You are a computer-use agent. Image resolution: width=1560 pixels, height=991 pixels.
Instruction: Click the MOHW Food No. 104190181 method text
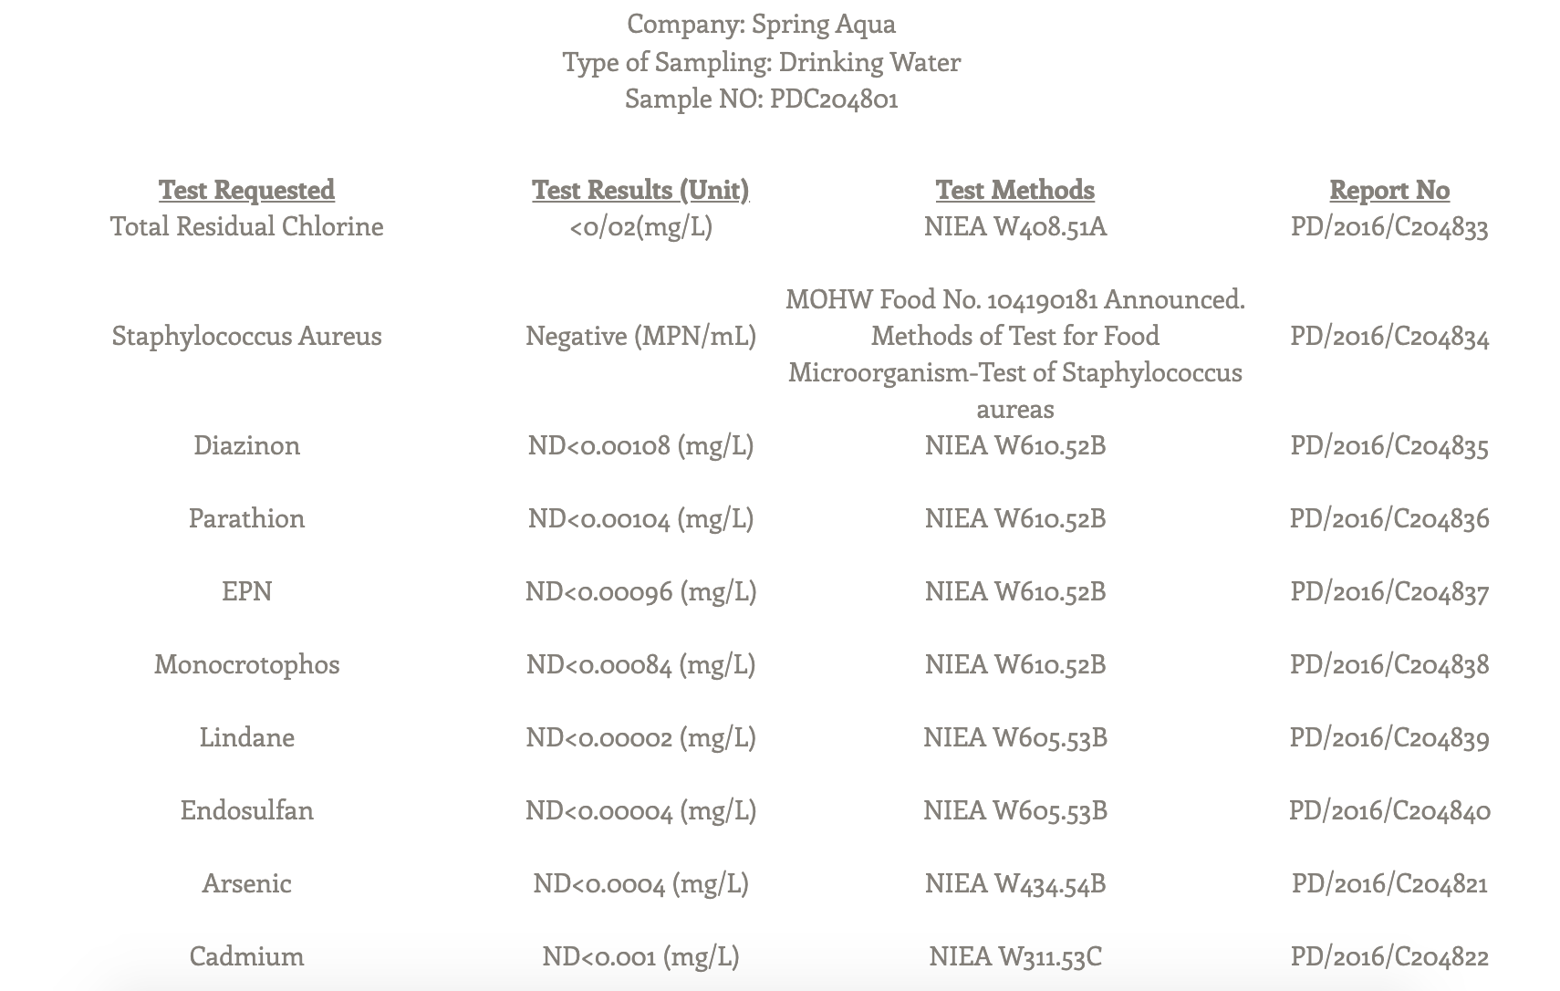click(1014, 299)
